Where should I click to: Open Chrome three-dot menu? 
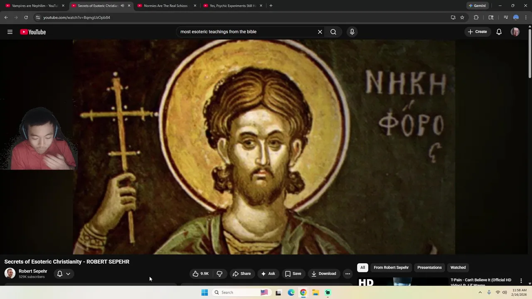click(x=526, y=17)
